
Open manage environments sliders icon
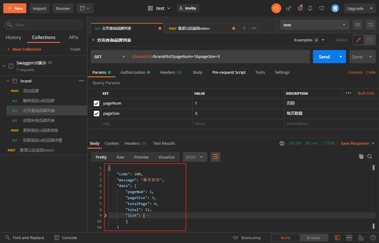click(x=371, y=25)
